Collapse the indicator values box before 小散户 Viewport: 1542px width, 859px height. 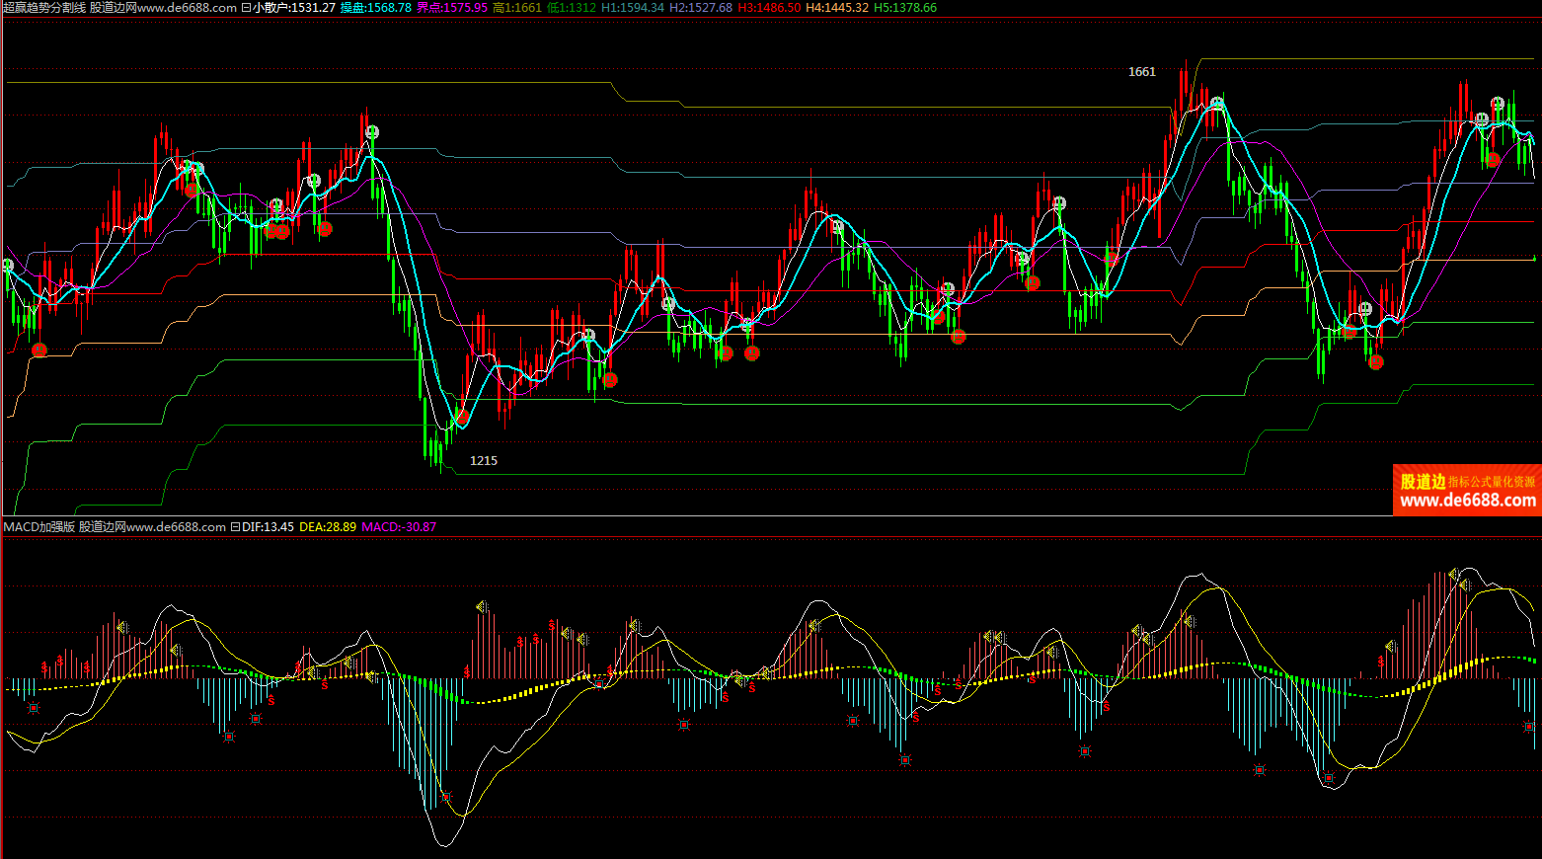(x=246, y=8)
